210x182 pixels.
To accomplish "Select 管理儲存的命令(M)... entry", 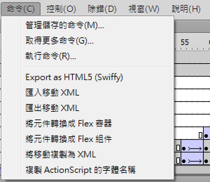I will tap(97, 25).
